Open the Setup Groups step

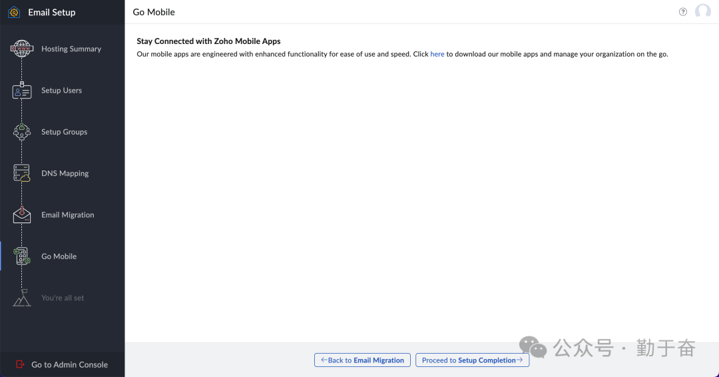64,132
